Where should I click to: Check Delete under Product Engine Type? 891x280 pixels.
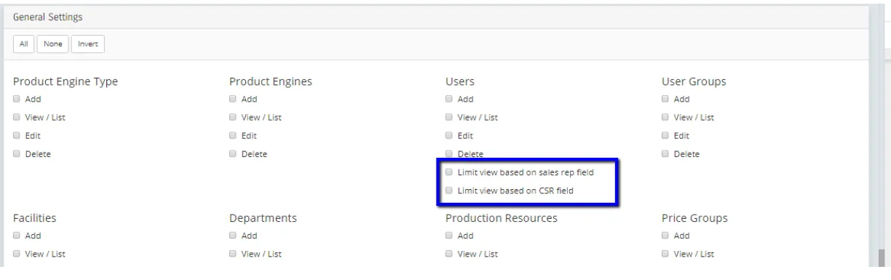[17, 153]
